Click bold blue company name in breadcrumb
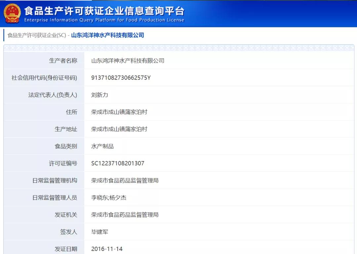Viewport: 357px width, 254px height. (x=107, y=35)
